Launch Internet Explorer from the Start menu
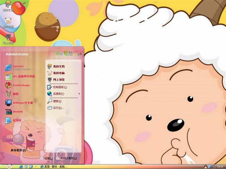The width and height of the screenshot is (226, 169). coord(18,68)
